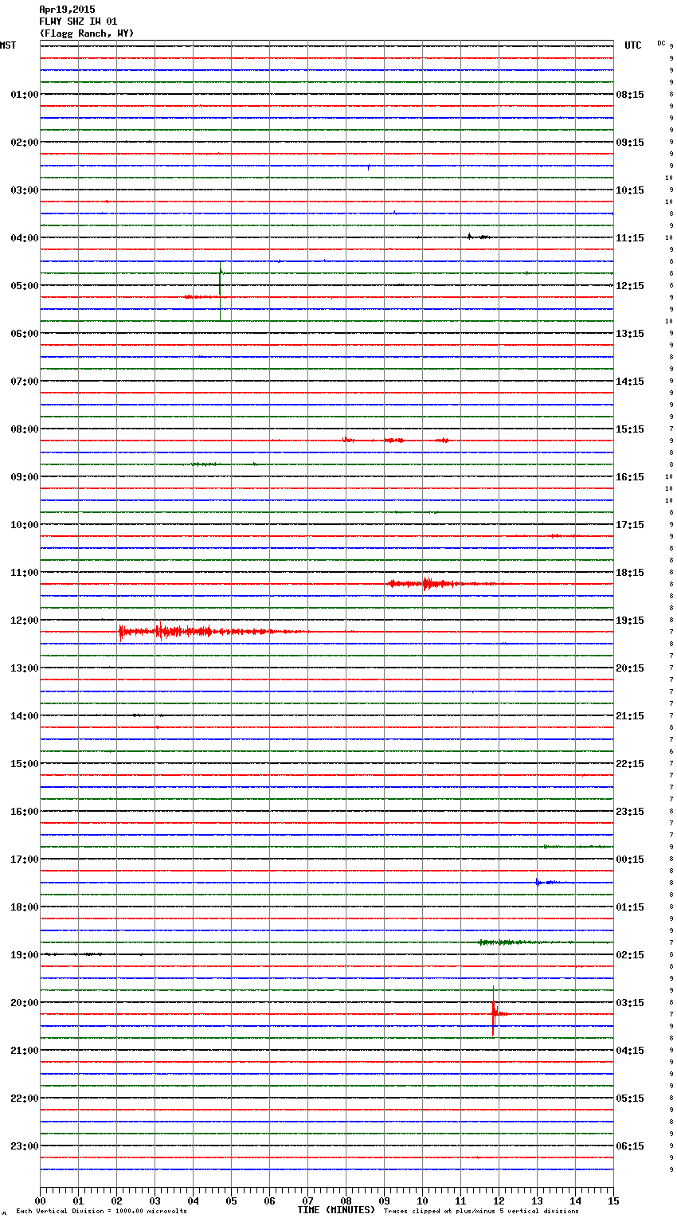Click the 'Each Vertical Division = 1000.00 microvolts' note

(101, 1211)
